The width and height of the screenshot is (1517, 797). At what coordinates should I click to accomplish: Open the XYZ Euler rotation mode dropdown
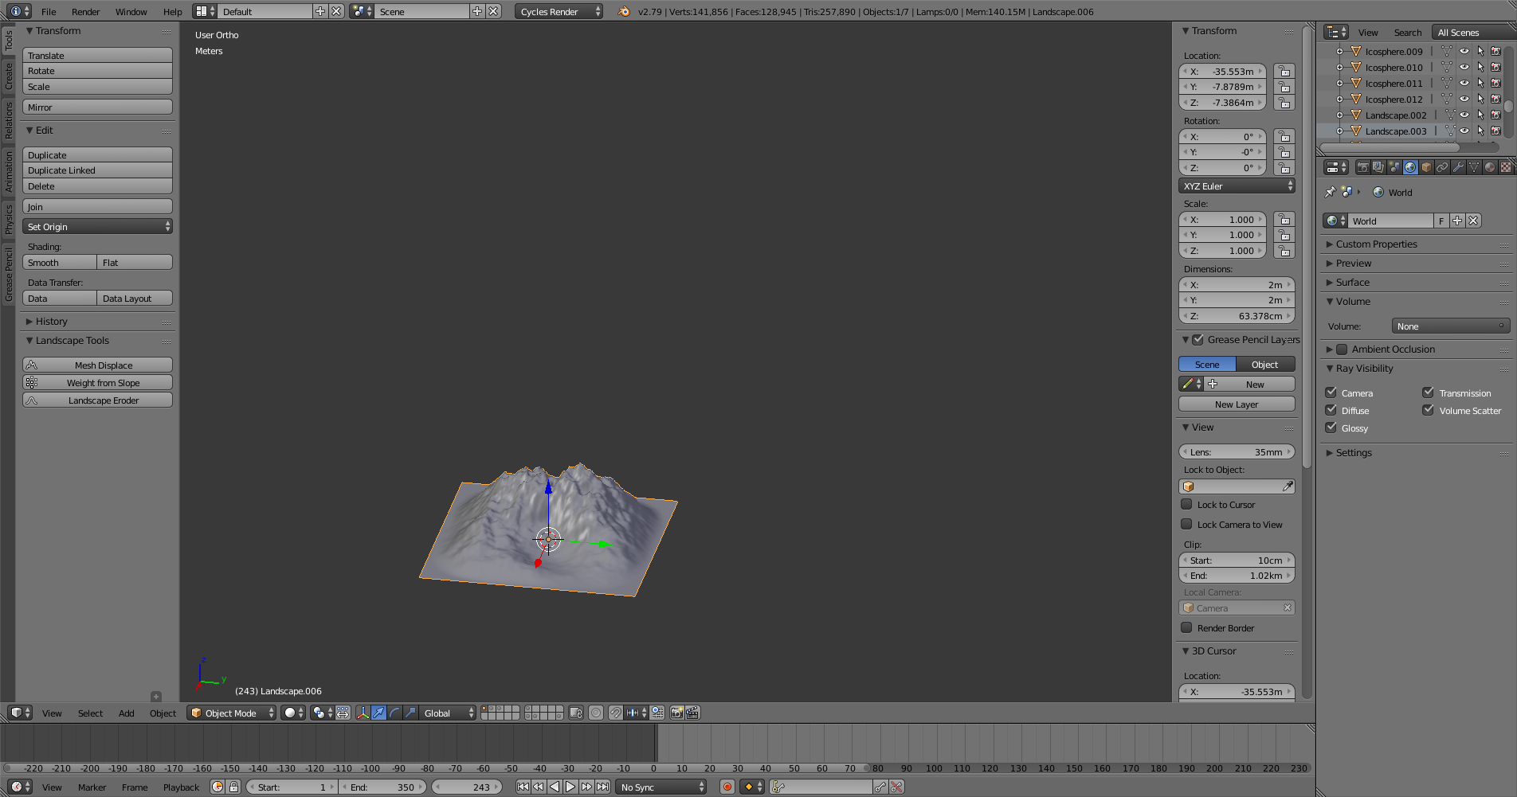(x=1237, y=186)
